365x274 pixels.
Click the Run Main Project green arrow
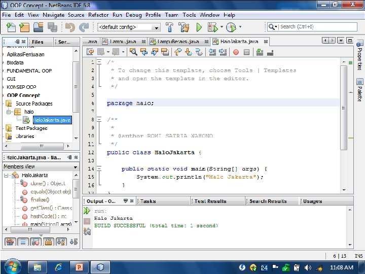pos(199,27)
